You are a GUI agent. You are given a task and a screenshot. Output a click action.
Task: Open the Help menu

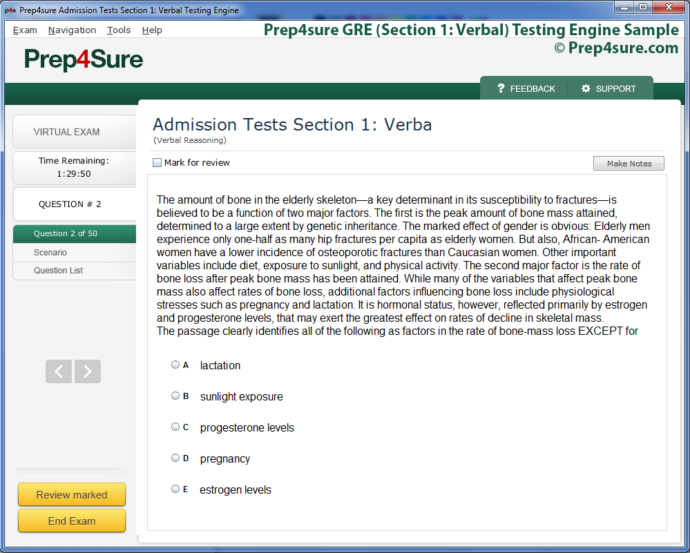152,30
